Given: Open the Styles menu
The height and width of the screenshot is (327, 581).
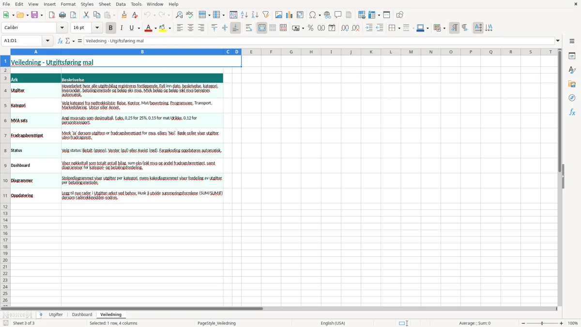Looking at the screenshot, I should tap(87, 4).
